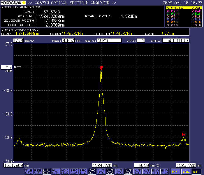
Task: Click peak marker 001 on the trace
Action: point(101,68)
